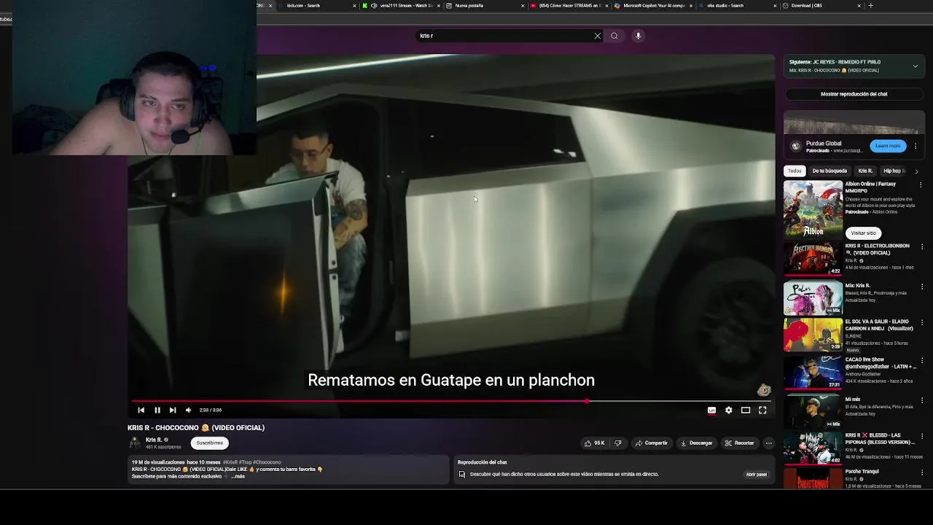Open ELECTROLIBONBON video thumbnail

[813, 259]
